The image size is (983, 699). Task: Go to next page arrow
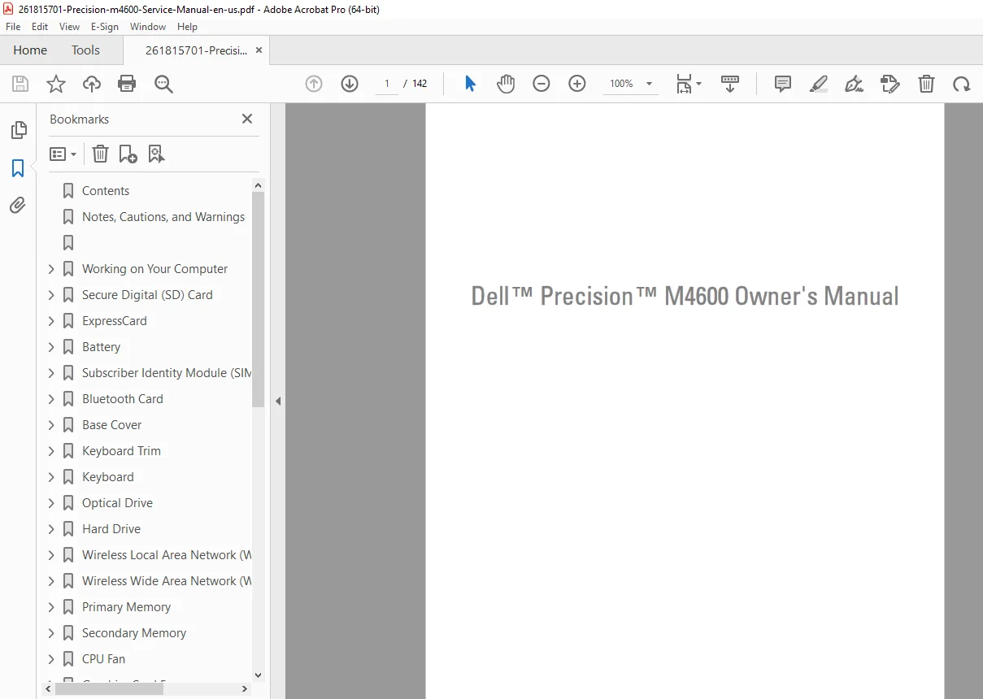coord(350,84)
